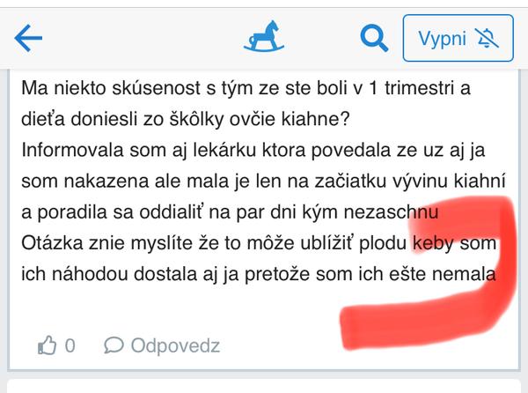Go back using the blue arrow
Screen dimensions: 528x393
coord(29,38)
